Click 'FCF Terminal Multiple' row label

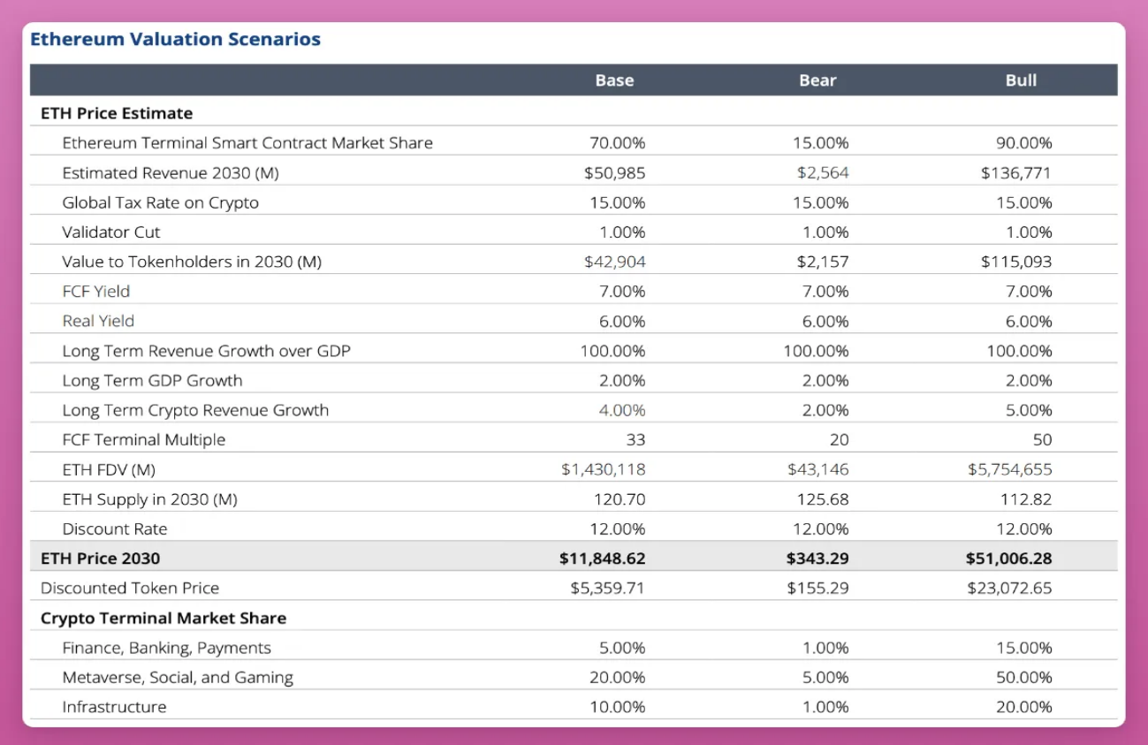click(143, 439)
